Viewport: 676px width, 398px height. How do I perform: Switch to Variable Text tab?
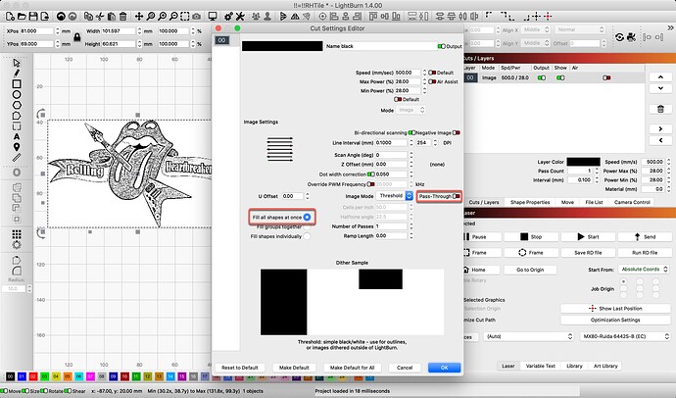click(540, 366)
